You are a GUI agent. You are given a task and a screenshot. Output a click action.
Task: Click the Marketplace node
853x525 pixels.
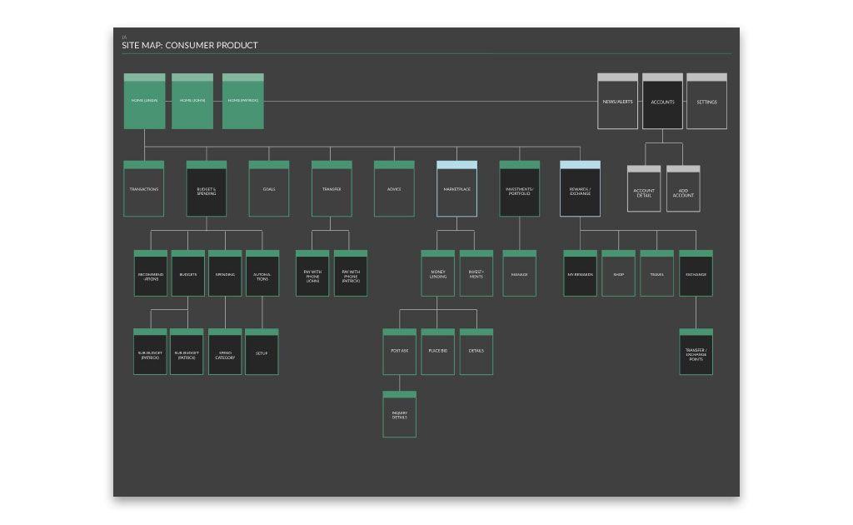pyautogui.click(x=456, y=189)
